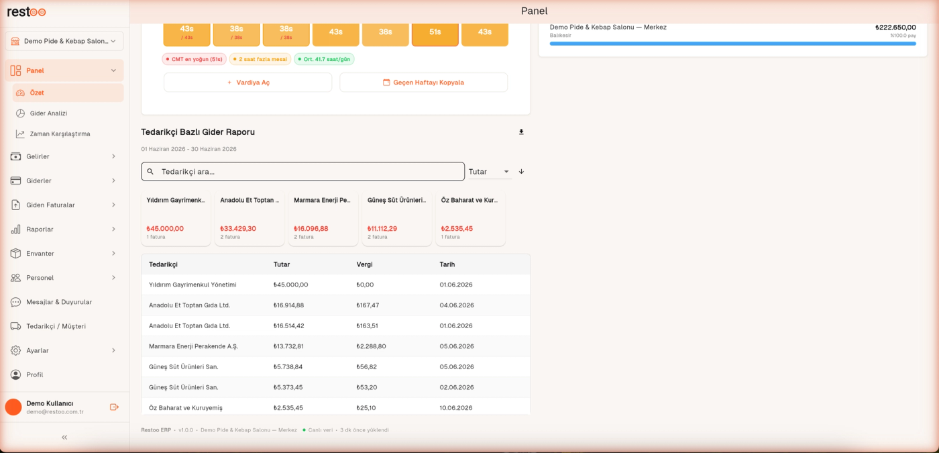Collapse the Panel menu section chevron

(x=113, y=70)
